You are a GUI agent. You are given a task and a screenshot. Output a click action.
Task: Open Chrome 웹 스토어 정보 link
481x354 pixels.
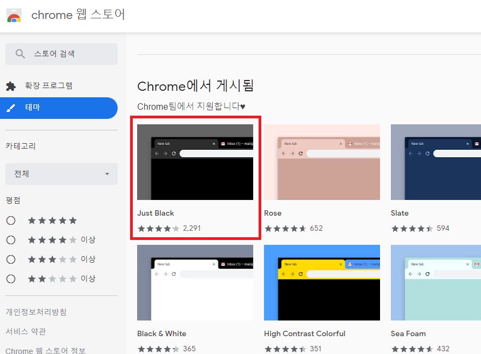coord(45,350)
